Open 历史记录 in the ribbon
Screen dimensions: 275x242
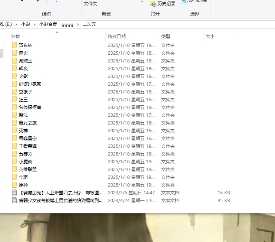[x=163, y=4]
